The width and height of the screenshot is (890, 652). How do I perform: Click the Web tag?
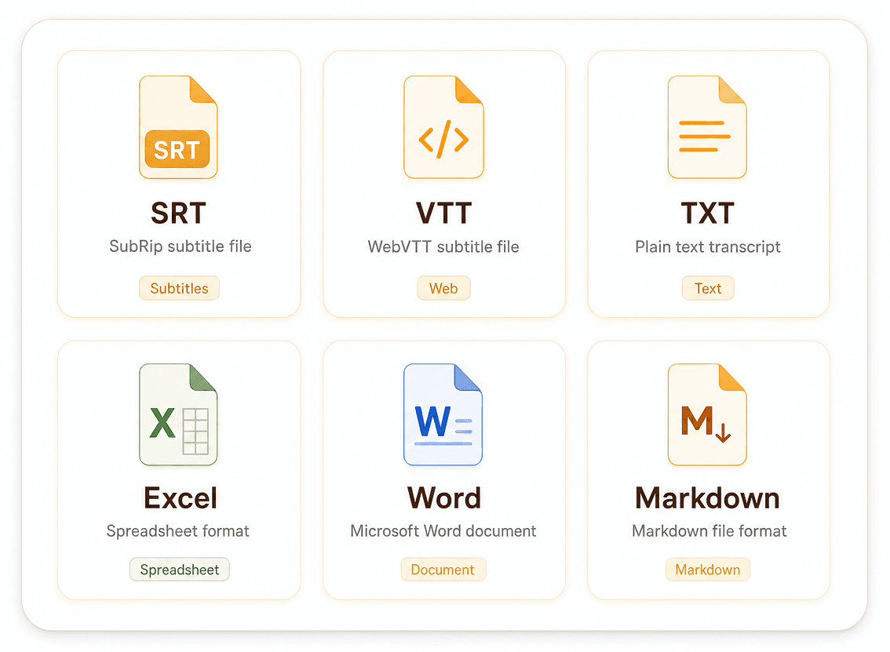(443, 288)
